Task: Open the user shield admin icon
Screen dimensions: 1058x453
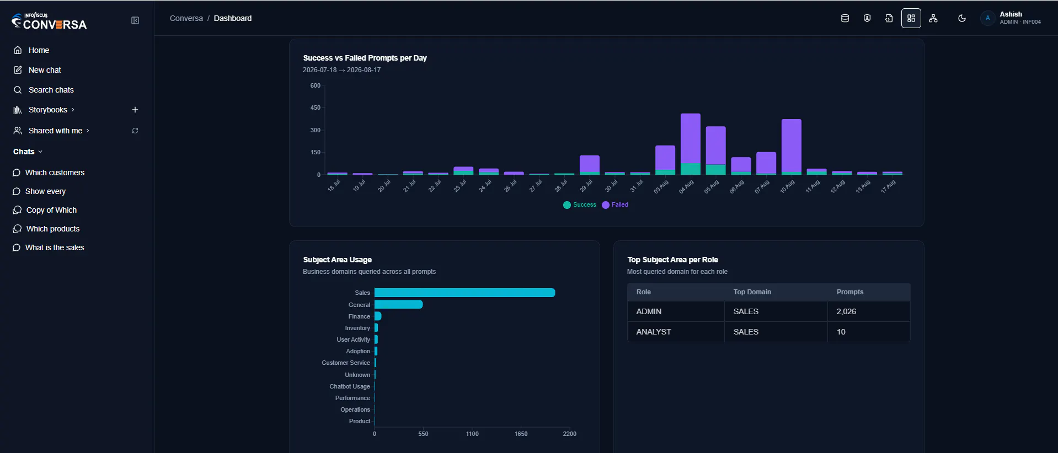Action: 867,18
